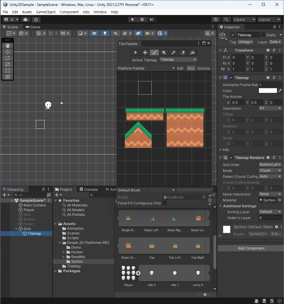284x304 pixels.
Task: Select the Hand view tool in Scene
Action: 8,46
